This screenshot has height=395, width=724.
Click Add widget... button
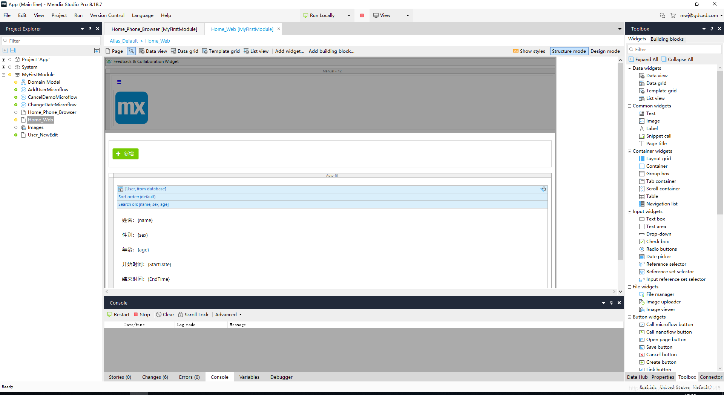tap(290, 51)
